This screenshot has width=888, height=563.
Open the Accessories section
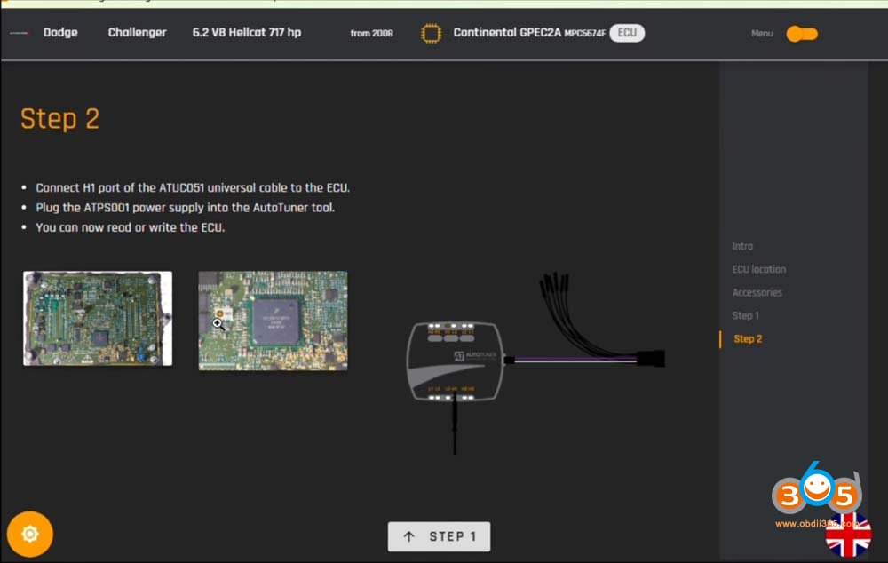(757, 293)
